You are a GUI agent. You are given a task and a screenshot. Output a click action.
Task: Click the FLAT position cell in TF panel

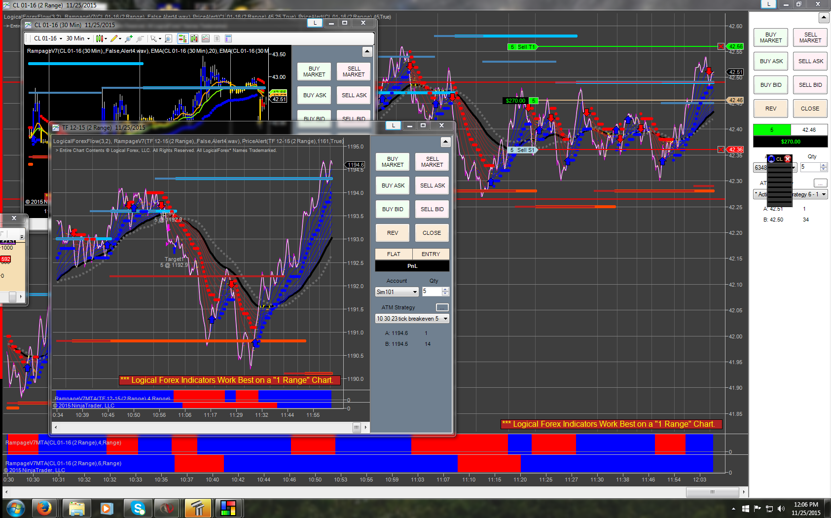(x=394, y=254)
